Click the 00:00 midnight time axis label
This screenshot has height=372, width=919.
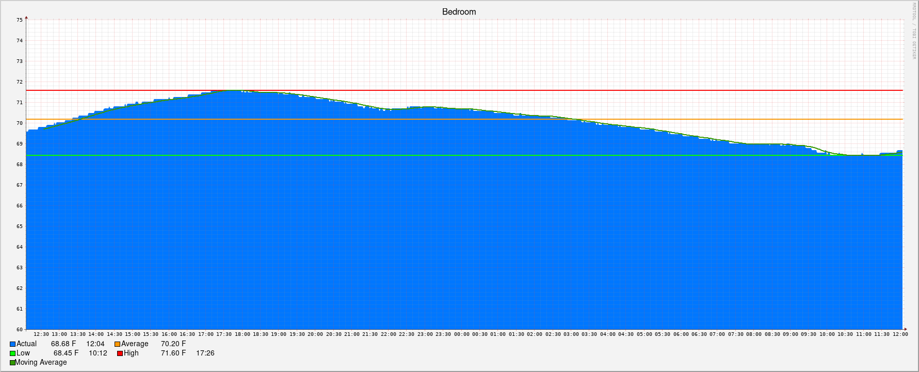(x=461, y=334)
